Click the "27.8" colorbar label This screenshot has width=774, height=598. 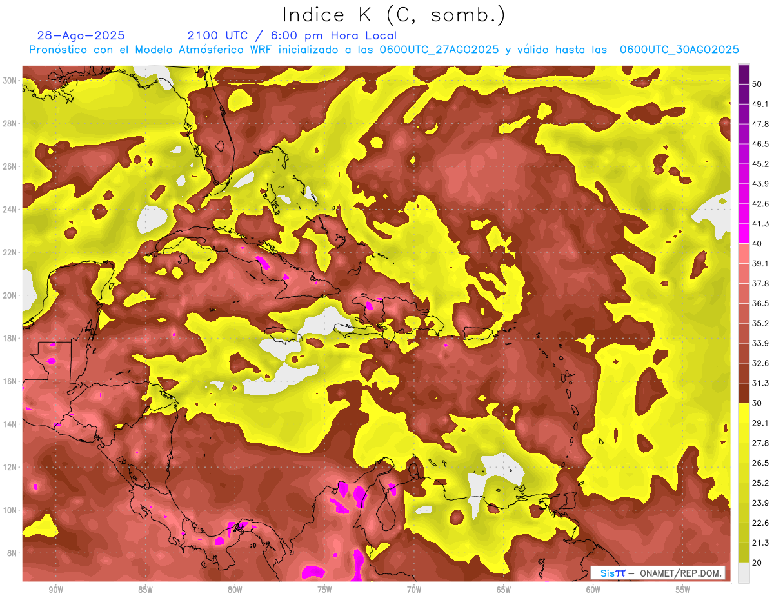click(760, 443)
